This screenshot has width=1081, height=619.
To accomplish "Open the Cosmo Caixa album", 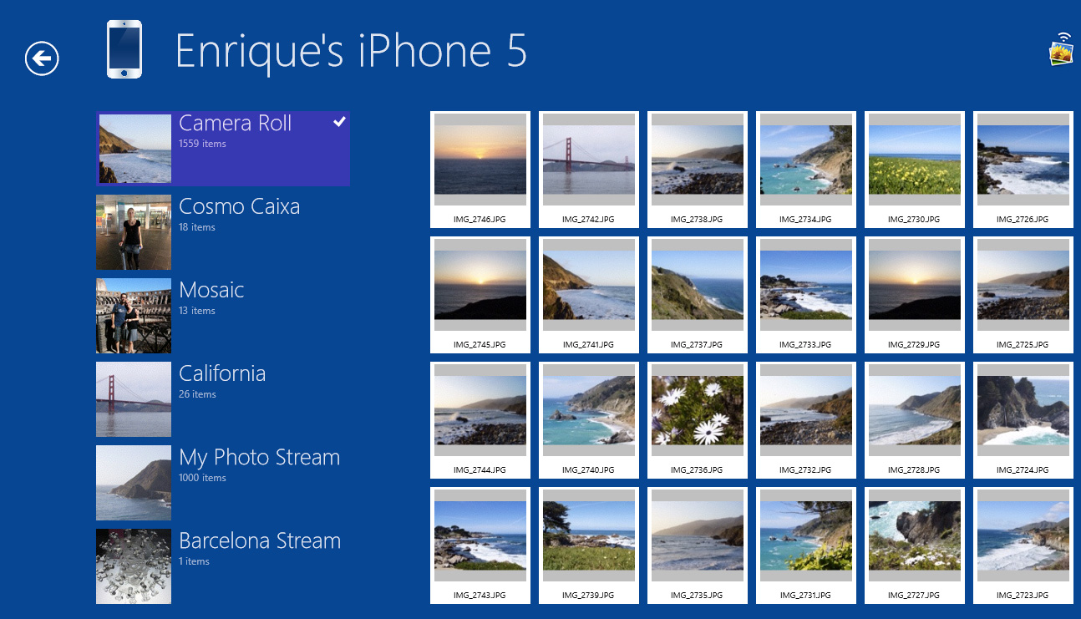I will [223, 232].
